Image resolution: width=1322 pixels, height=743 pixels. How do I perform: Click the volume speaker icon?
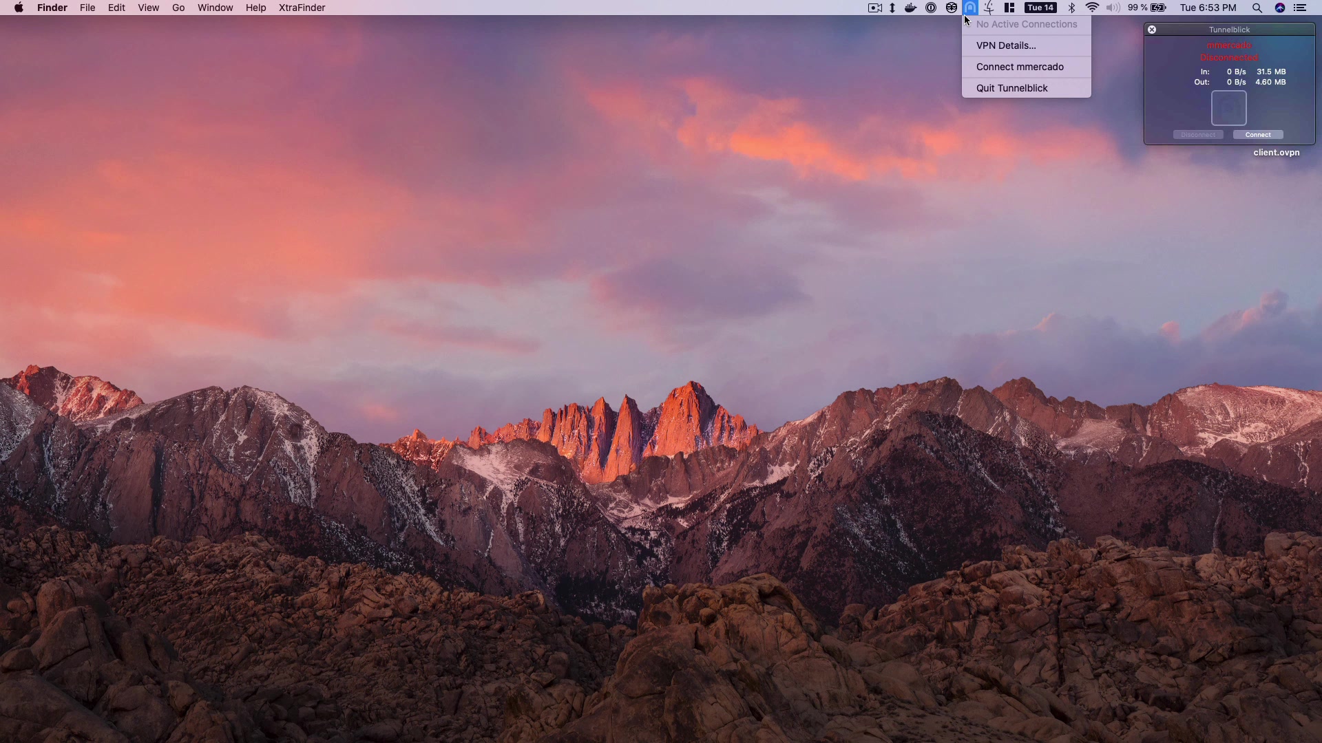[x=1113, y=8]
